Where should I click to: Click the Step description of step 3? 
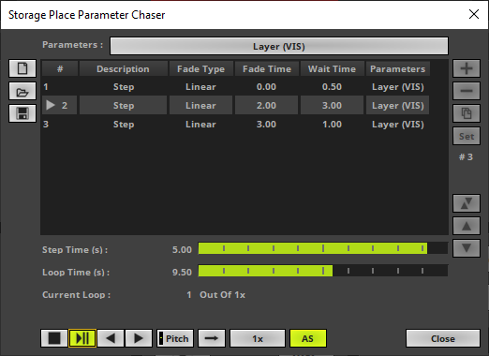click(124, 125)
